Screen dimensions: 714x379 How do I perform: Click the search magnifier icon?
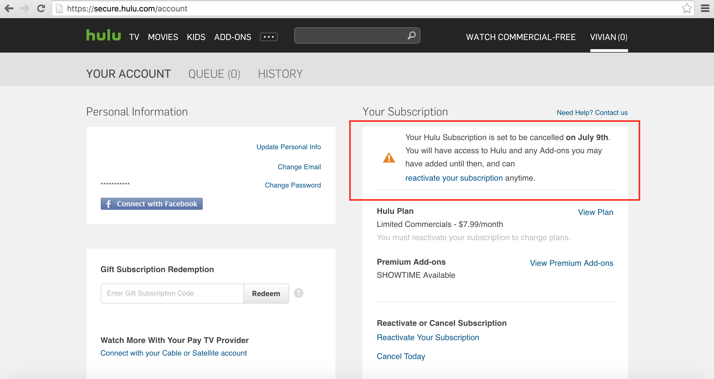tap(411, 35)
